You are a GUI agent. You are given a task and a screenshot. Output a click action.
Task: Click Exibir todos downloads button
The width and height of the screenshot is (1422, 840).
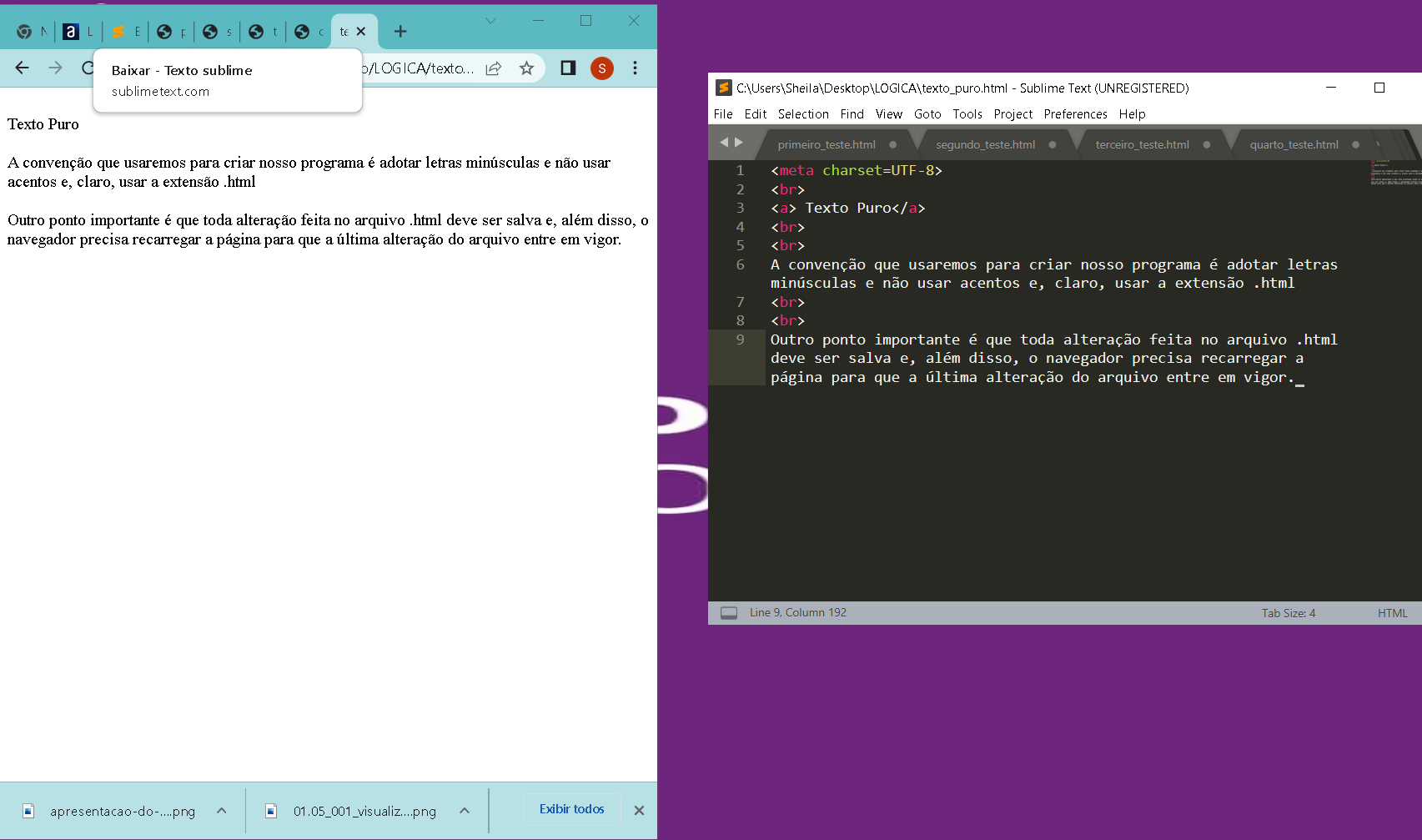pos(571,809)
